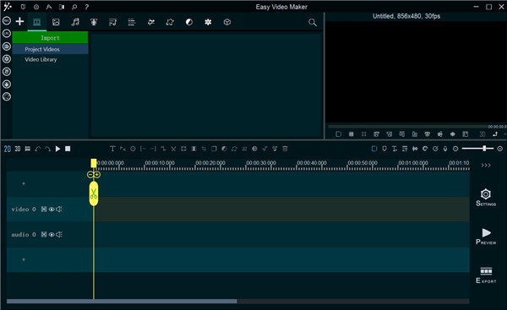This screenshot has width=507, height=310.
Task: Click the crop icon in timeline toolbar
Action: coord(204,149)
